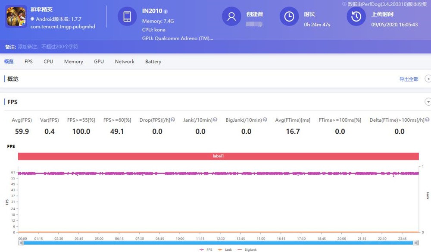Click the creator person icon
This screenshot has width=431, height=252.
tap(231, 16)
